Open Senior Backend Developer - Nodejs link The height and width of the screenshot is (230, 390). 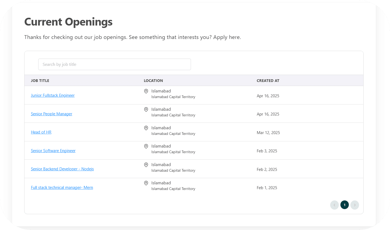pos(62,169)
